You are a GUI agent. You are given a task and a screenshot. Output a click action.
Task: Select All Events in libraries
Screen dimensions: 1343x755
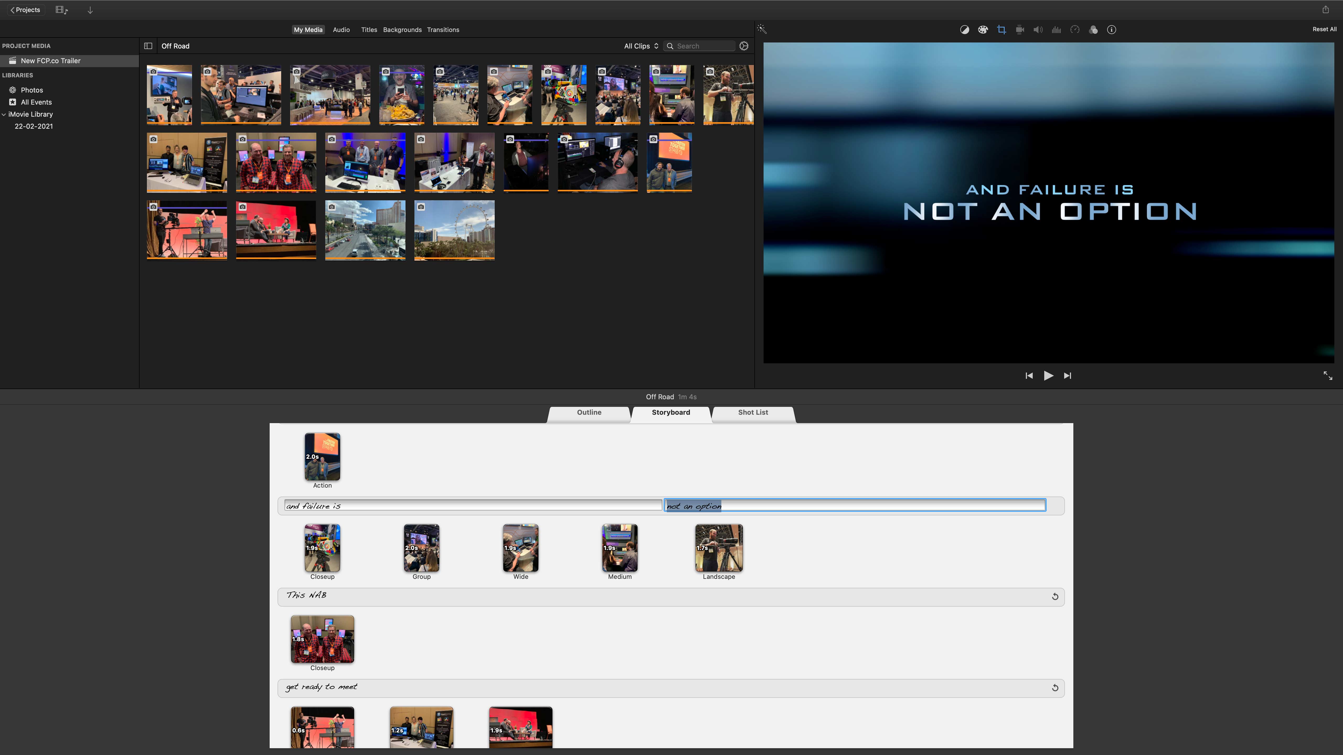pos(36,102)
